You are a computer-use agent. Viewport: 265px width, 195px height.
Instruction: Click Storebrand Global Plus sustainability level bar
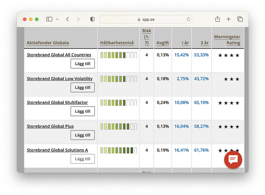(x=118, y=126)
